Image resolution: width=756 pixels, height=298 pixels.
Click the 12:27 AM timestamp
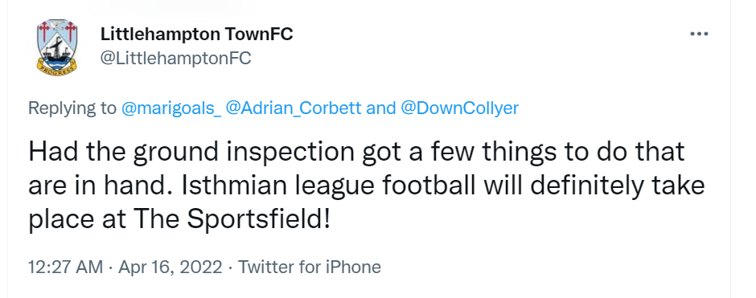[x=66, y=267]
